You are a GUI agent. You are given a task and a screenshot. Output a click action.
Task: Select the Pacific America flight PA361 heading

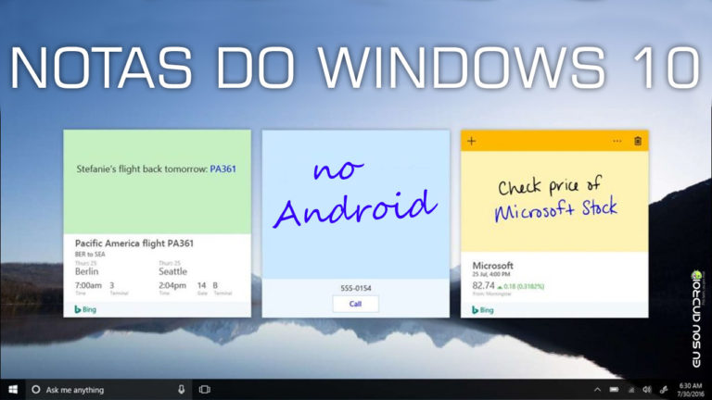click(133, 244)
